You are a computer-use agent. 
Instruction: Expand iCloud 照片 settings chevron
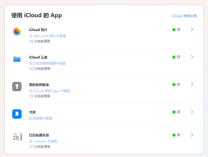click(x=192, y=29)
